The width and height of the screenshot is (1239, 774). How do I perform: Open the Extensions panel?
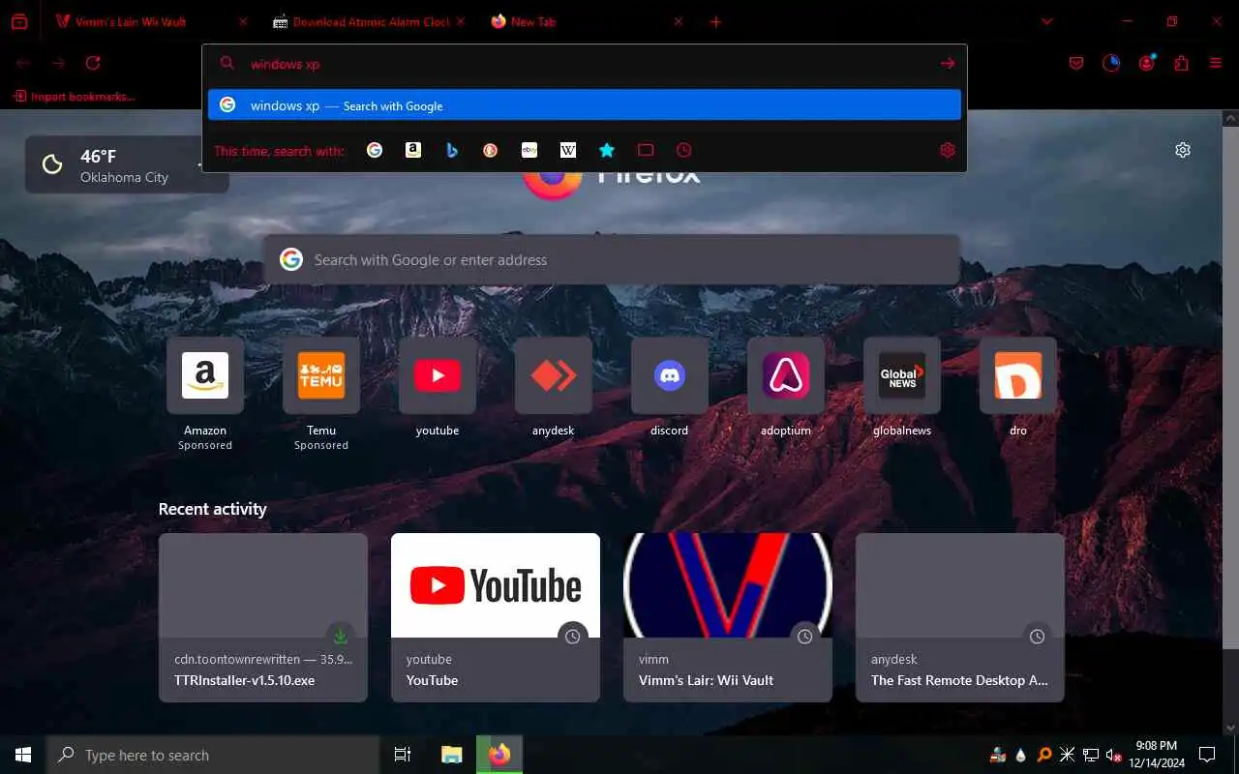tap(1181, 63)
